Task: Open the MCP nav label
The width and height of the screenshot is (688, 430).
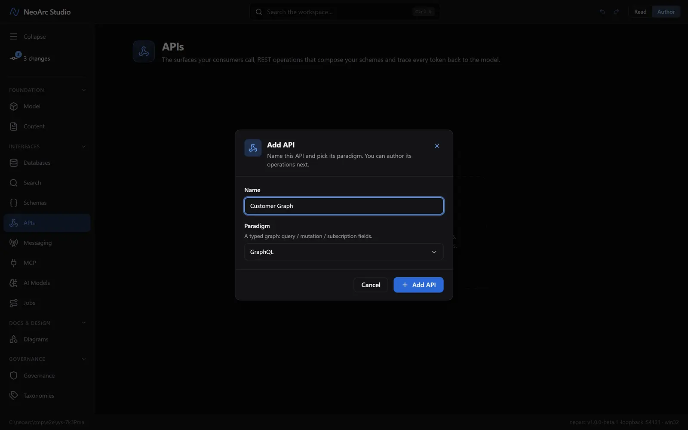Action: (x=30, y=263)
